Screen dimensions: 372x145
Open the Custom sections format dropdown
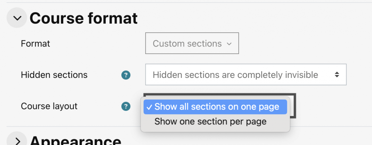[x=192, y=43]
